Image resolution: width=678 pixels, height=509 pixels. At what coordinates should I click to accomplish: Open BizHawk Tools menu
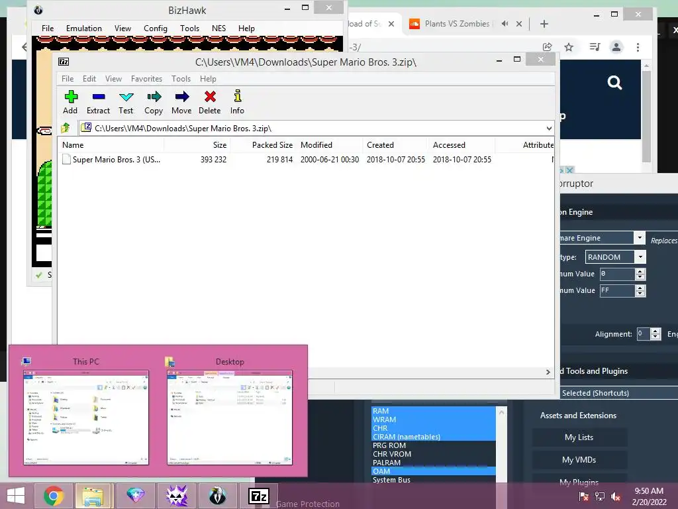pyautogui.click(x=189, y=28)
